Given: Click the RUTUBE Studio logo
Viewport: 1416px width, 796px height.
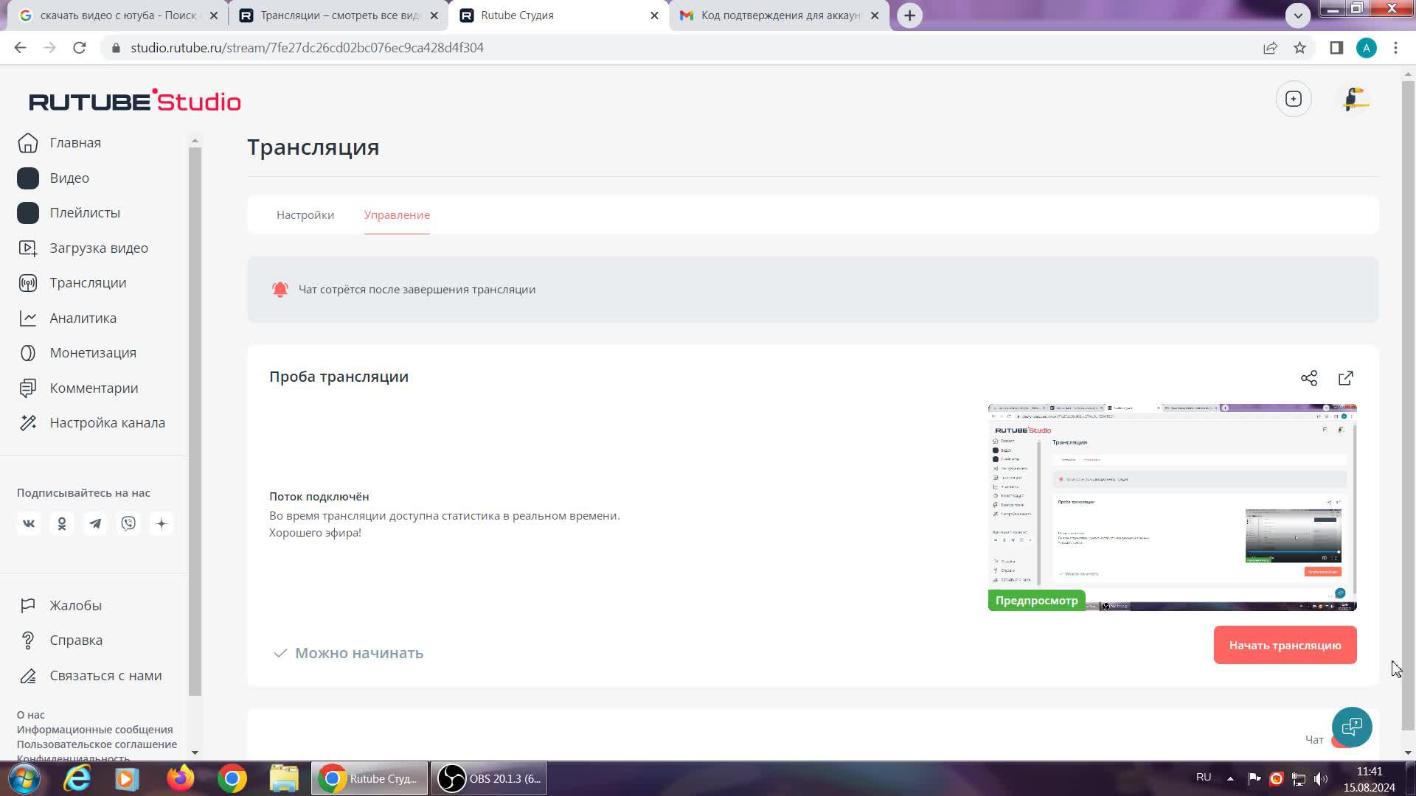Looking at the screenshot, I should [135, 101].
